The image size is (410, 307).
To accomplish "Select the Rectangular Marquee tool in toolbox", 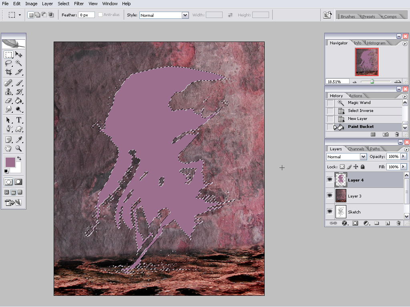I will pyautogui.click(x=9, y=54).
